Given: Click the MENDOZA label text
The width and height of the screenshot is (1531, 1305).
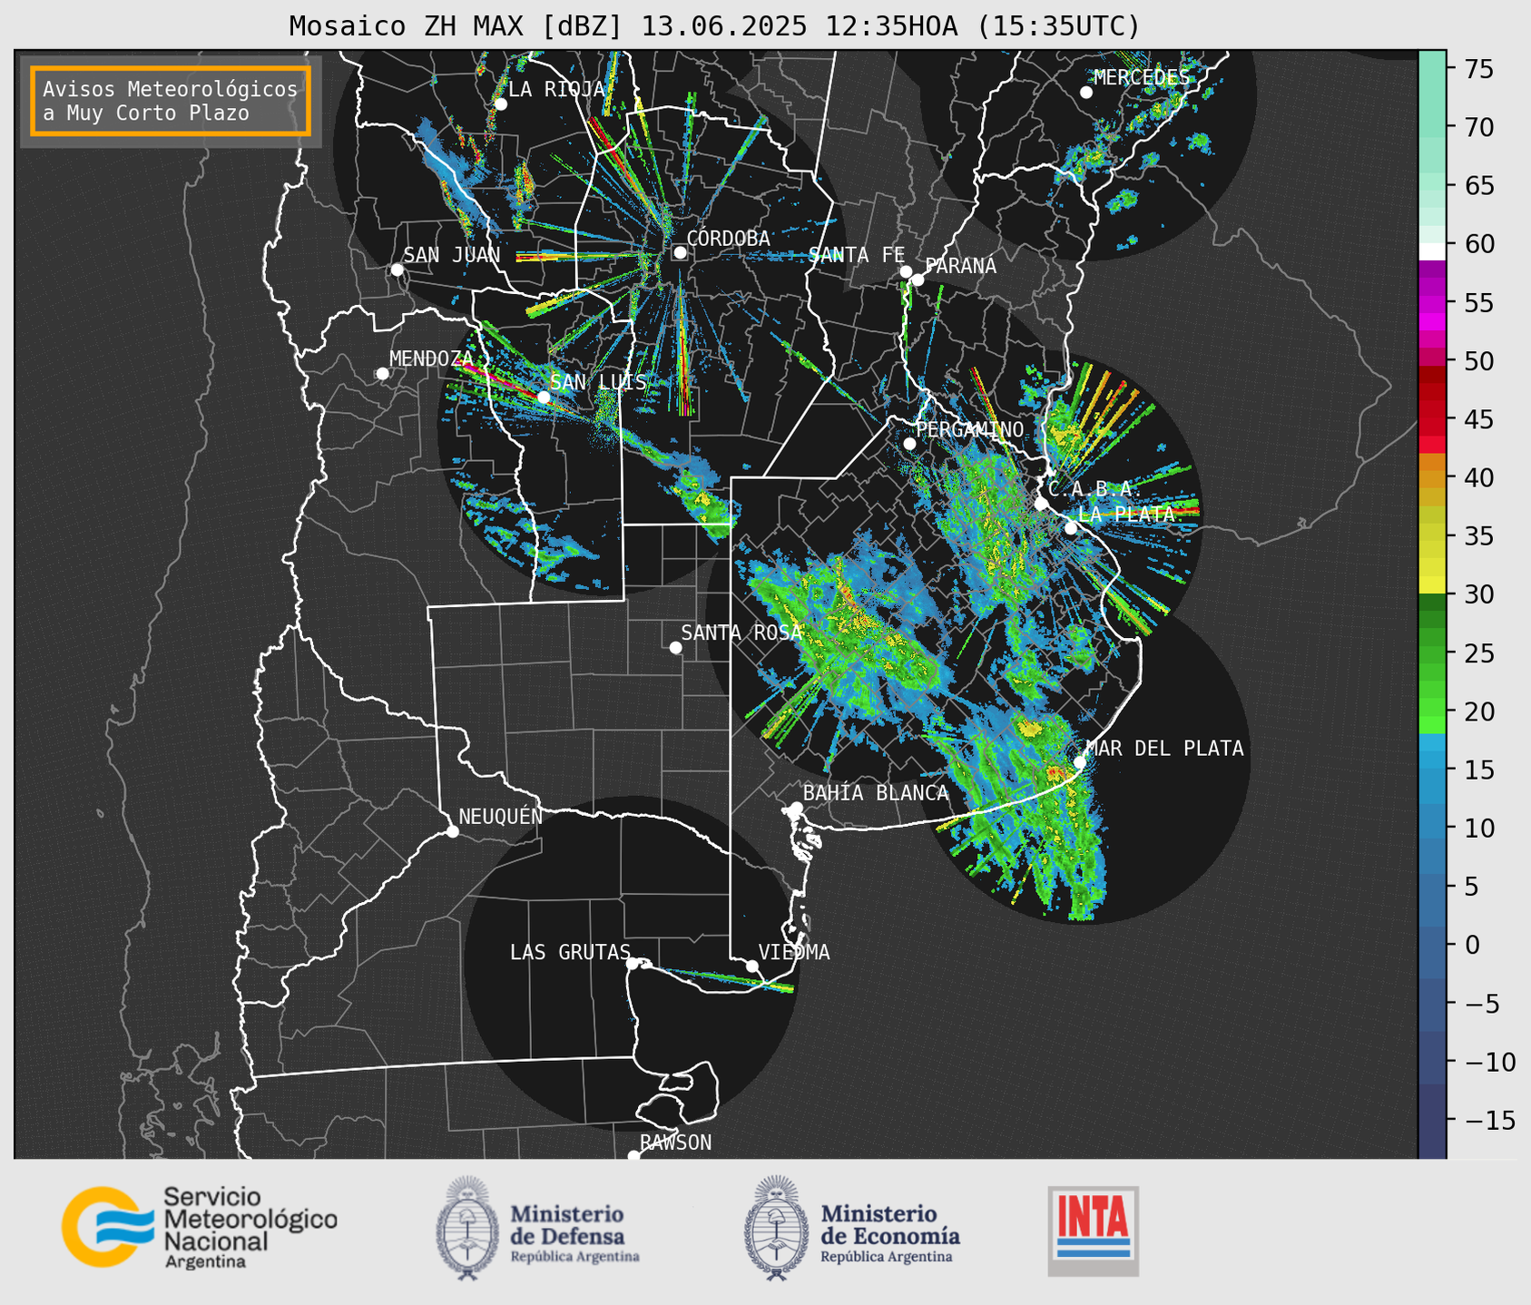Looking at the screenshot, I should coord(431,358).
